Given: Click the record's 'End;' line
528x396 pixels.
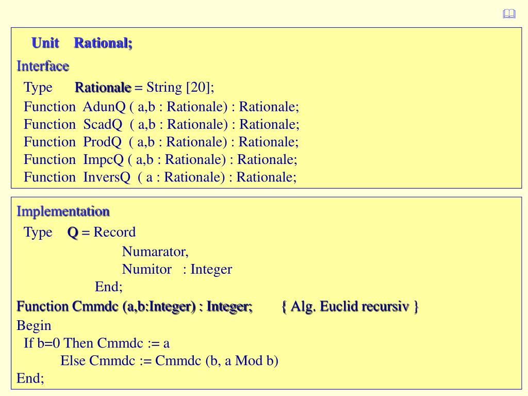Looking at the screenshot, I should tap(108, 287).
